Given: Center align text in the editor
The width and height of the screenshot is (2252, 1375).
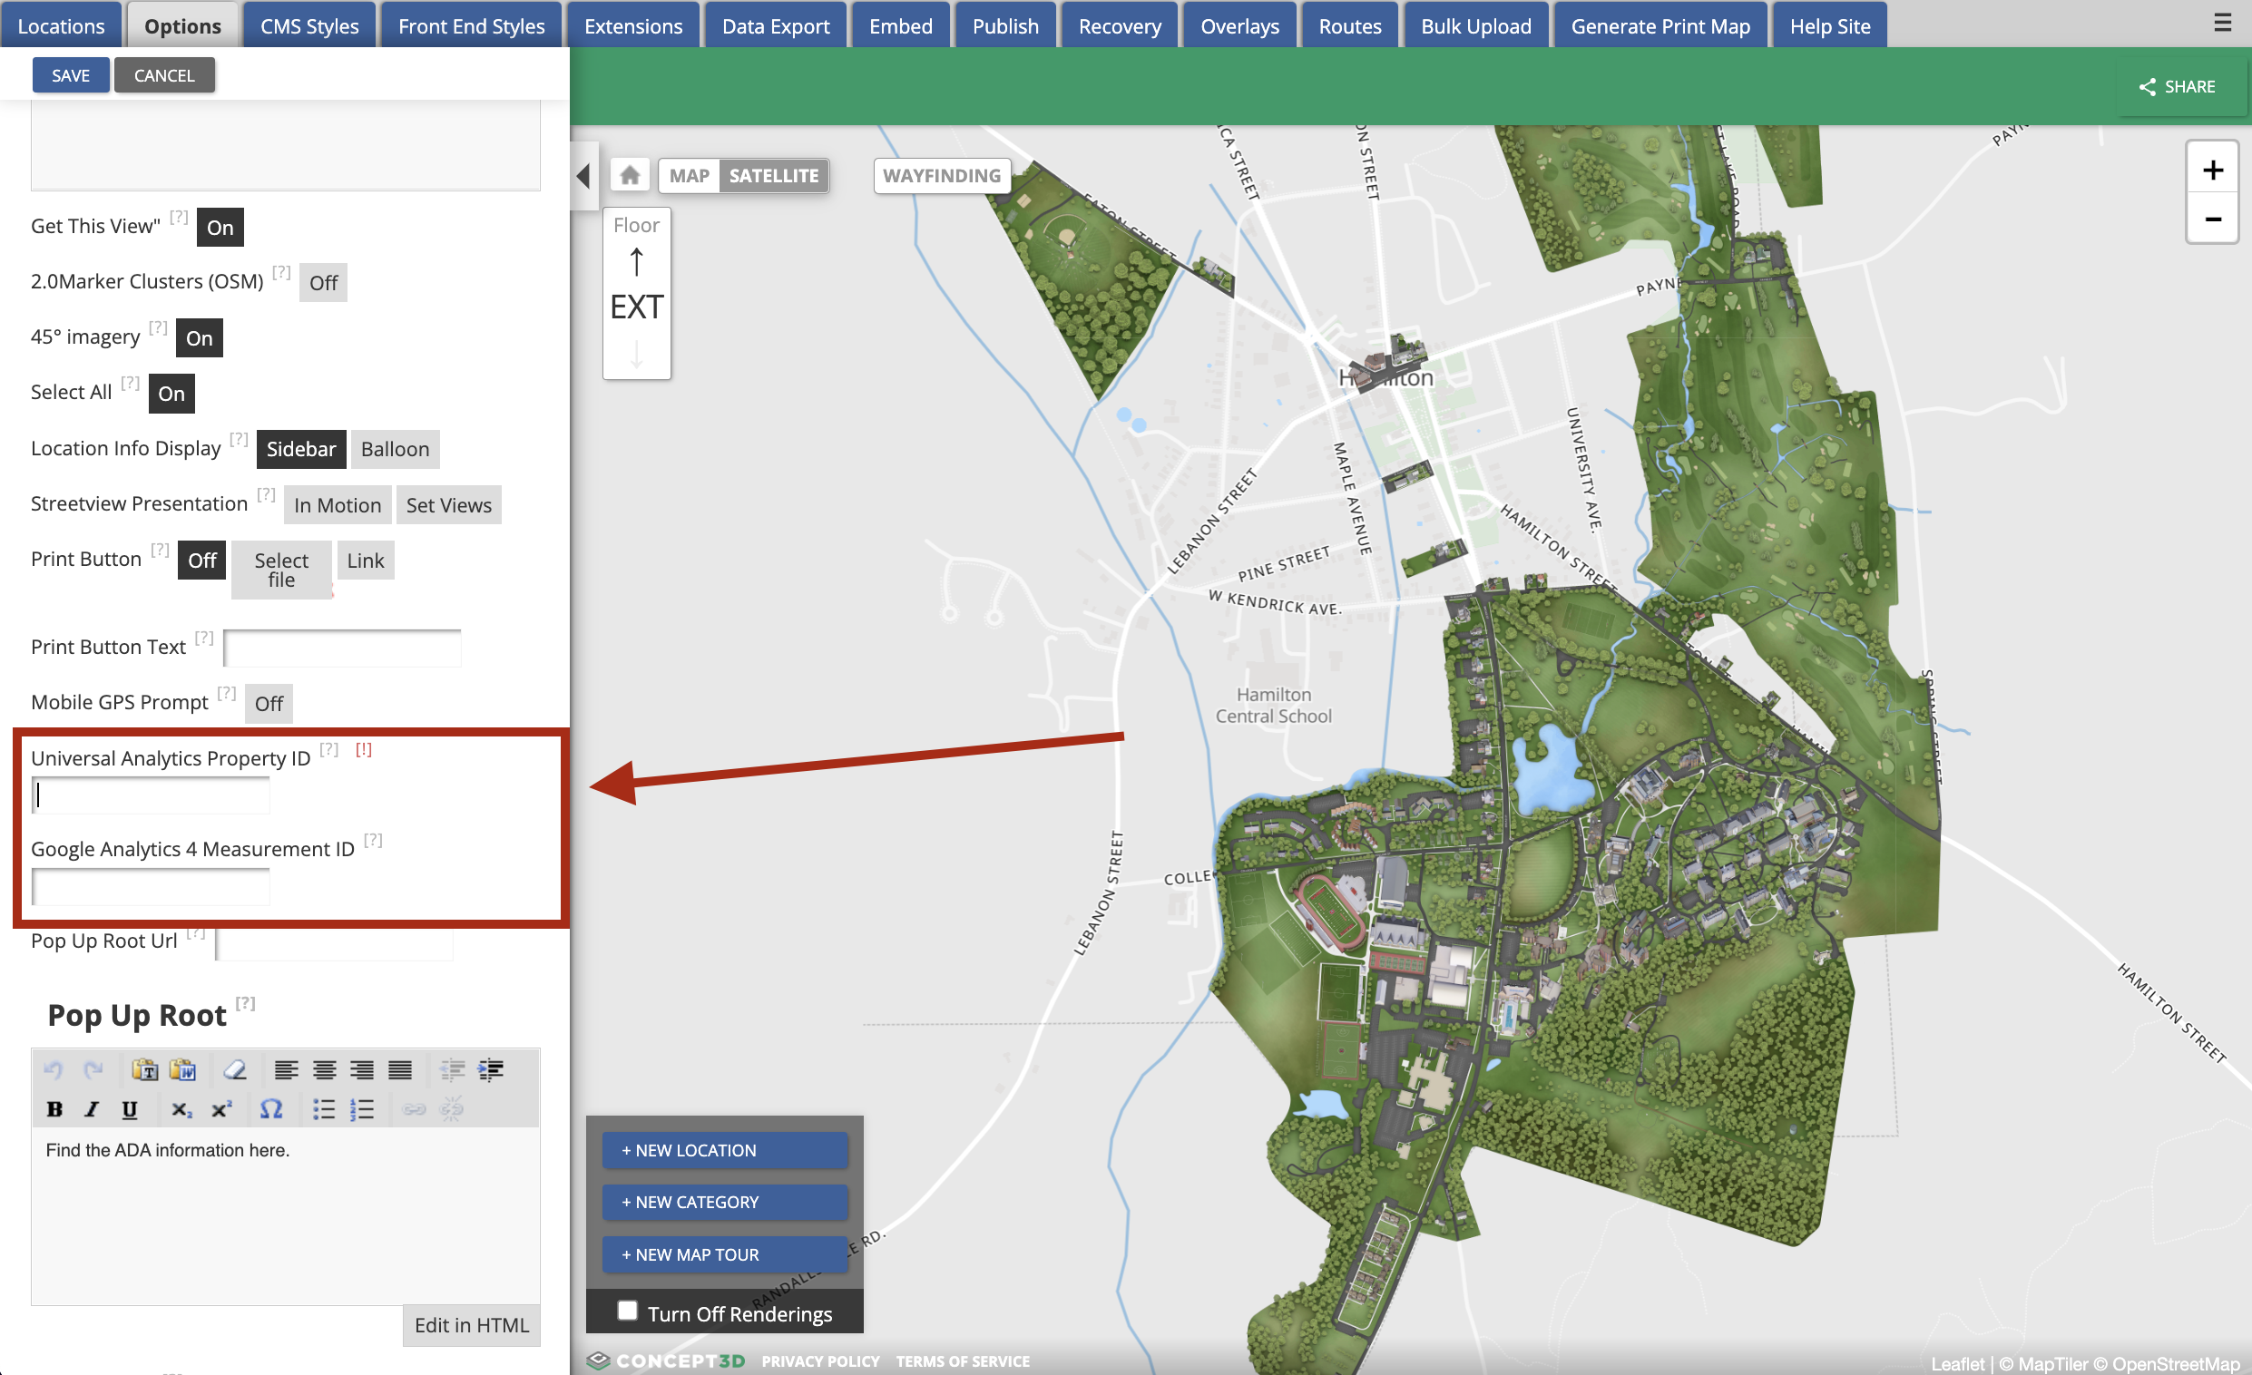Looking at the screenshot, I should [325, 1070].
